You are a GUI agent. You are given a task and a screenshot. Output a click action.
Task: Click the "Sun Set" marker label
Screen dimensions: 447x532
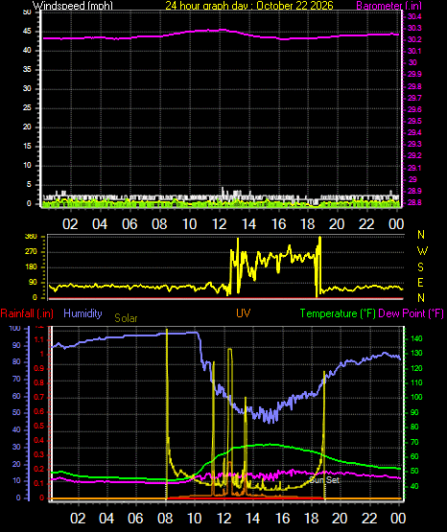coord(324,480)
